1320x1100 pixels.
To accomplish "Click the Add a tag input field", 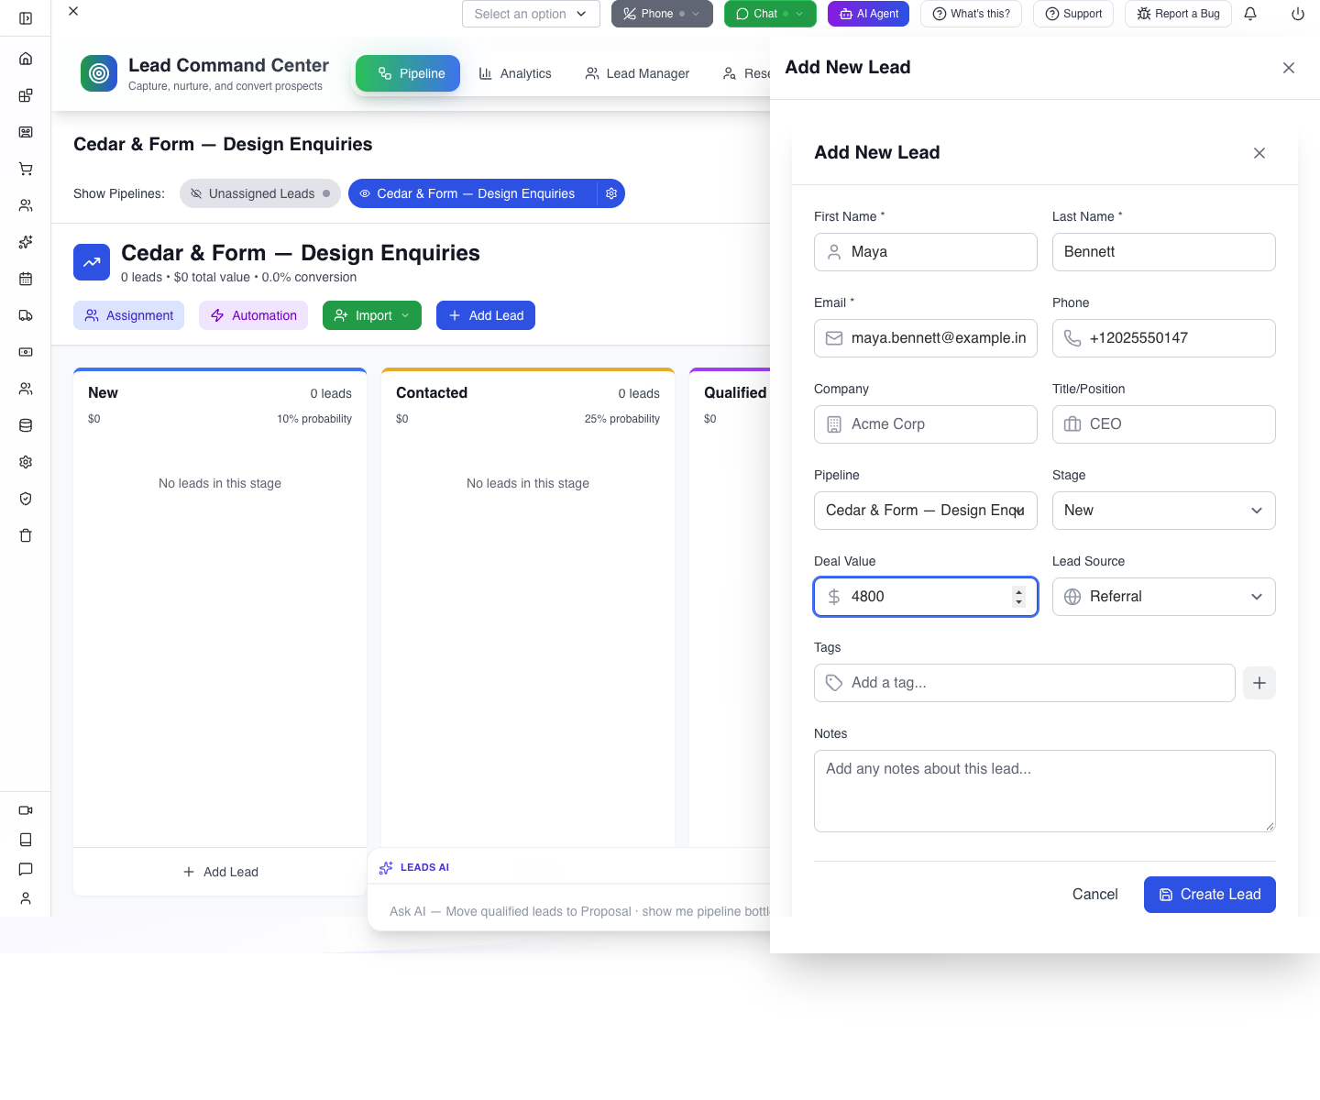I will 1025,683.
